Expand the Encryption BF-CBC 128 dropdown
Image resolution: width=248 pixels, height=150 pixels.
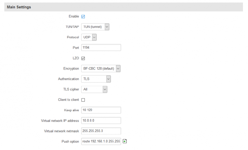tap(101, 69)
